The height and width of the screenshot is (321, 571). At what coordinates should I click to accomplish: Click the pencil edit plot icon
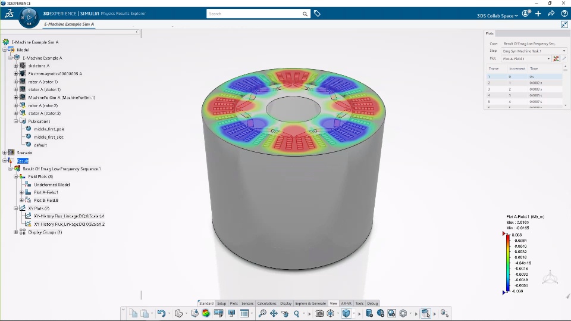564,59
